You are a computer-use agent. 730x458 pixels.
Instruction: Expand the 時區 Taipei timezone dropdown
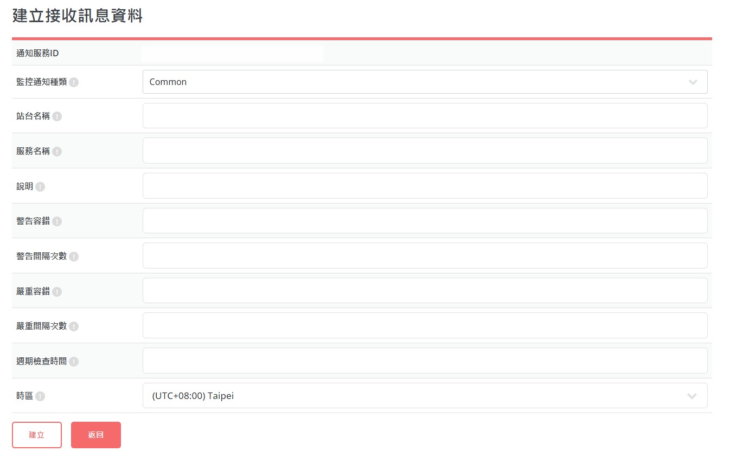pos(425,396)
